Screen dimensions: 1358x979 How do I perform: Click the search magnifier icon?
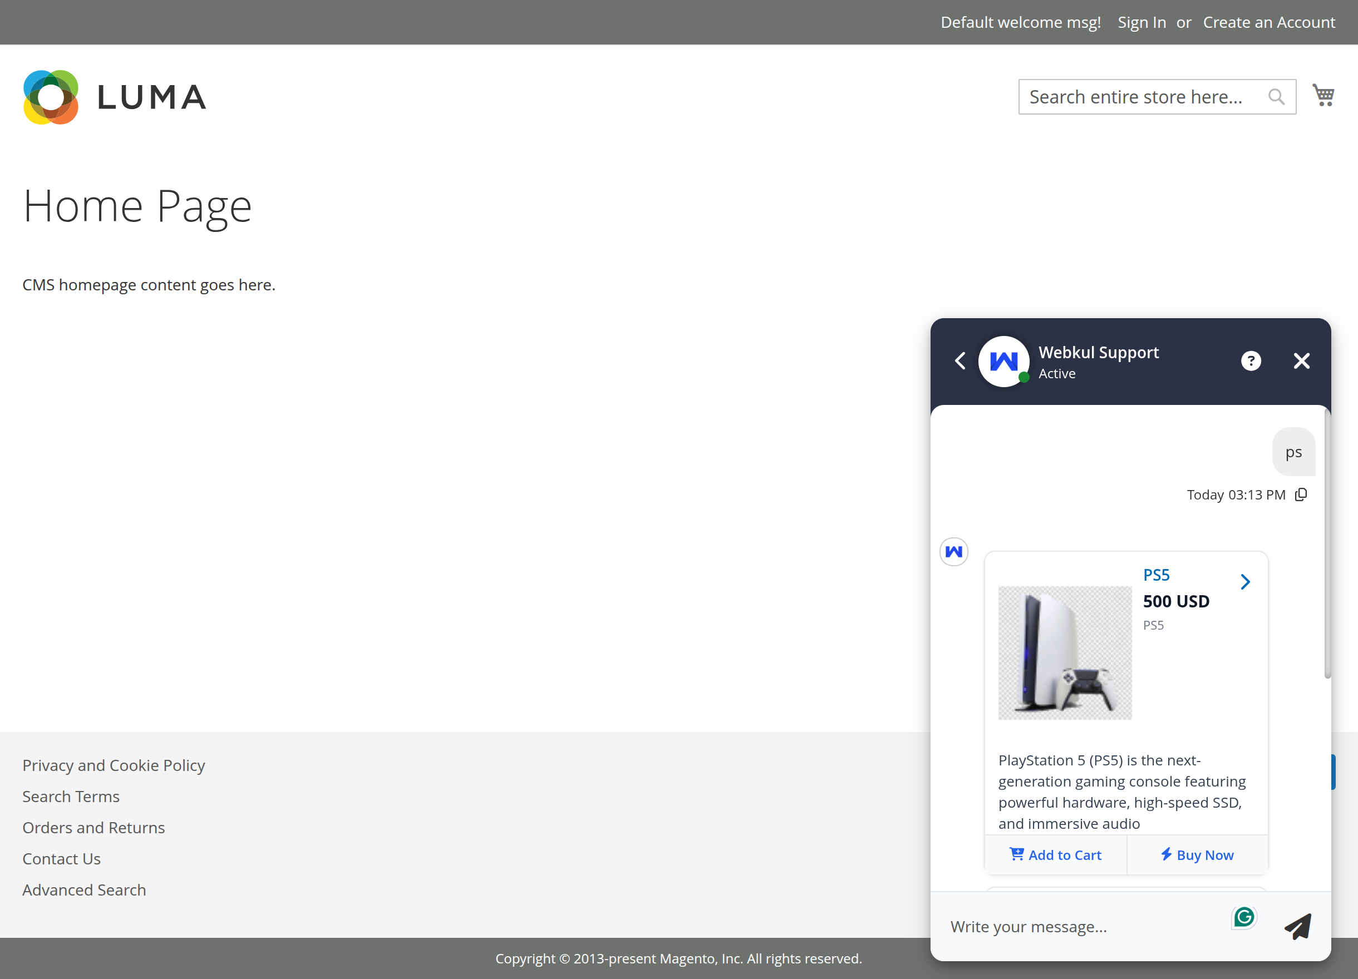tap(1276, 97)
